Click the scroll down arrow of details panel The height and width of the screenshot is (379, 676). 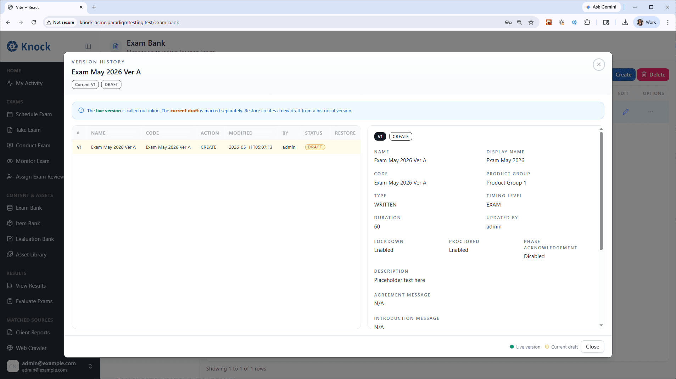pos(601,325)
